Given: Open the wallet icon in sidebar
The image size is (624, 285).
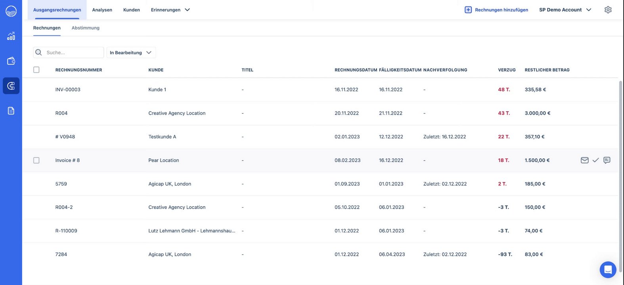Looking at the screenshot, I should pyautogui.click(x=11, y=61).
